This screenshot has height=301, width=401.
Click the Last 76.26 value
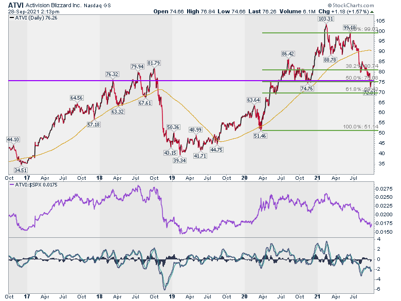point(262,11)
